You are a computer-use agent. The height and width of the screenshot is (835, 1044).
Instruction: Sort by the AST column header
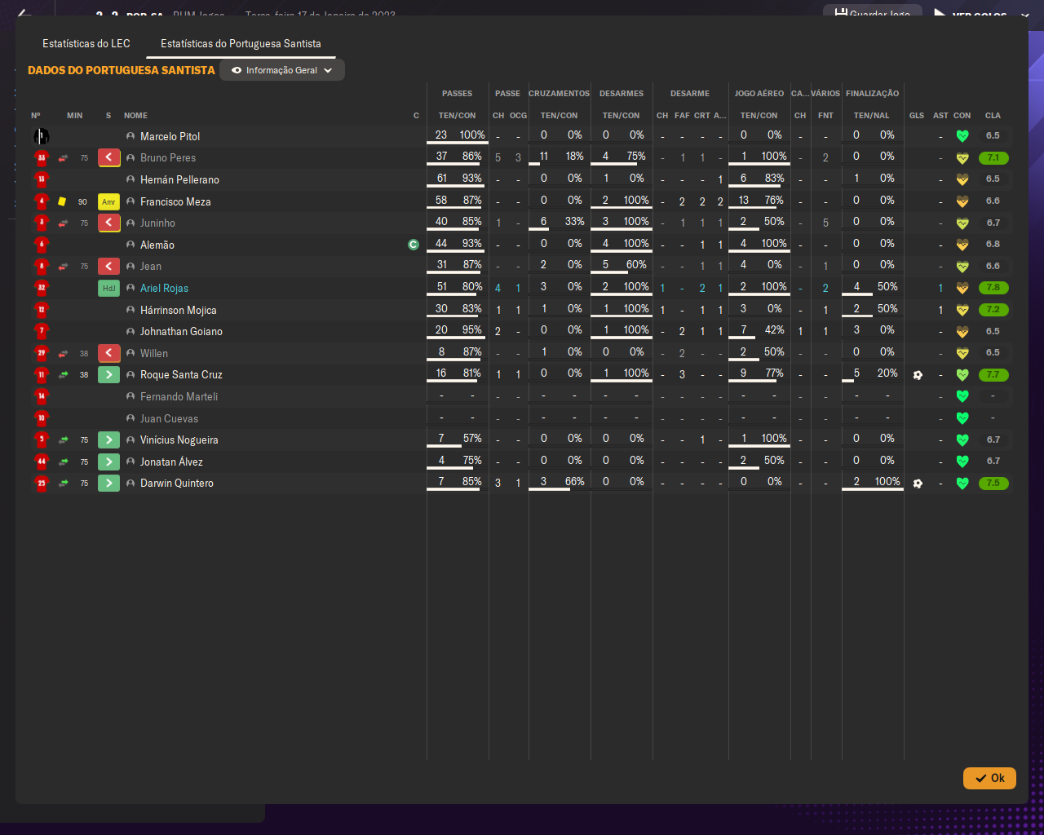click(x=940, y=116)
